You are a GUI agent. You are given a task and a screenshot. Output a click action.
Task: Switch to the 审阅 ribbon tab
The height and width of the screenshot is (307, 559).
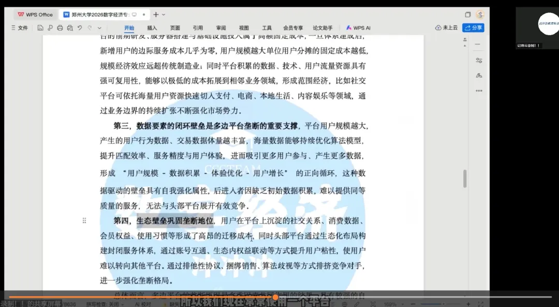220,28
